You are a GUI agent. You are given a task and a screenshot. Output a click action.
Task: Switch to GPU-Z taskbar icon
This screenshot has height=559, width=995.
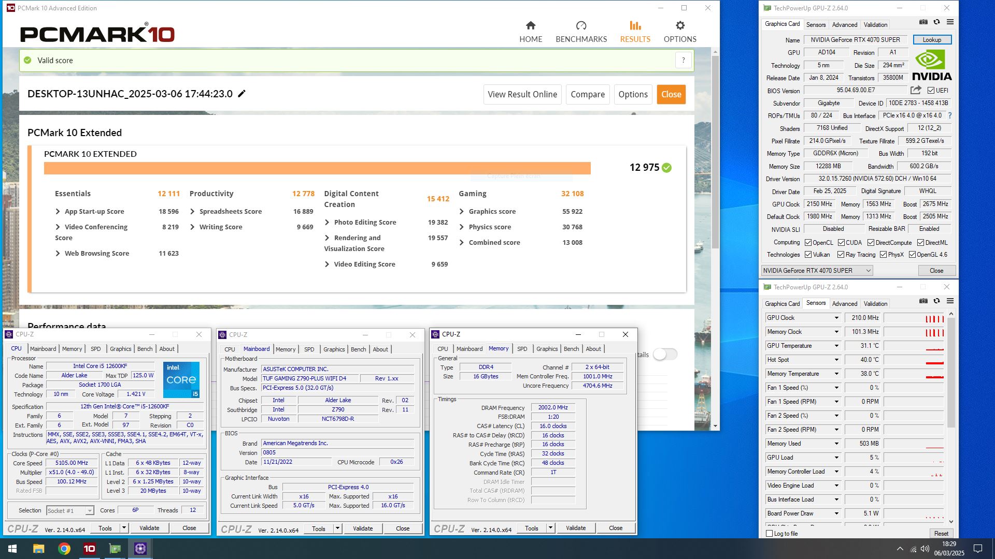tap(115, 549)
